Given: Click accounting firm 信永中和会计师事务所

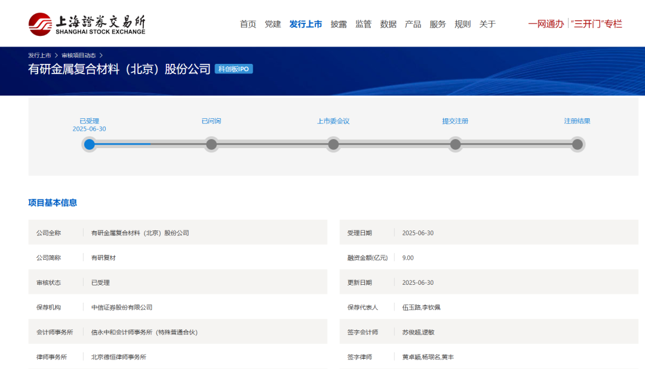Looking at the screenshot, I should (145, 333).
